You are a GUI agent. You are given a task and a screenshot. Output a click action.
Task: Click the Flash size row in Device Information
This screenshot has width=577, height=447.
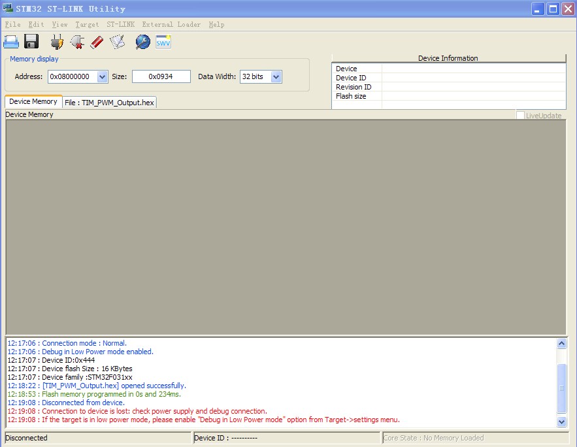[x=448, y=96]
